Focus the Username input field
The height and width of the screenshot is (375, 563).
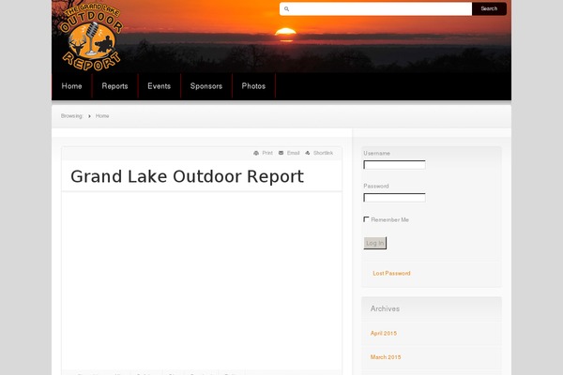394,165
